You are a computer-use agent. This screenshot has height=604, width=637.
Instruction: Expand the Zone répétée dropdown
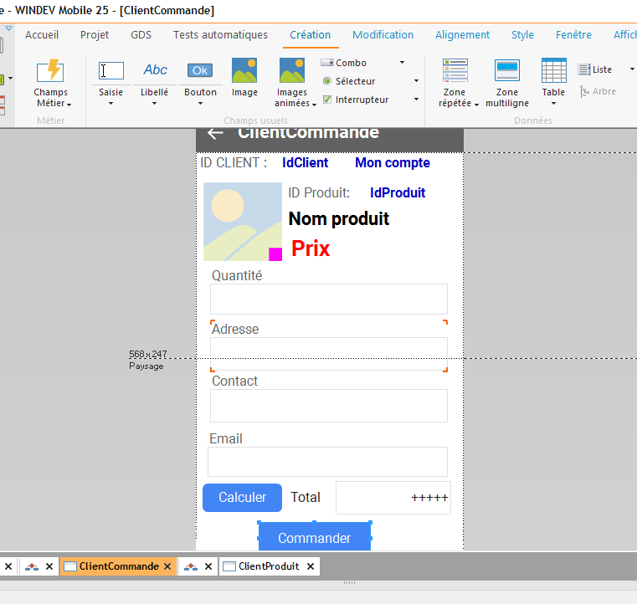tap(476, 105)
